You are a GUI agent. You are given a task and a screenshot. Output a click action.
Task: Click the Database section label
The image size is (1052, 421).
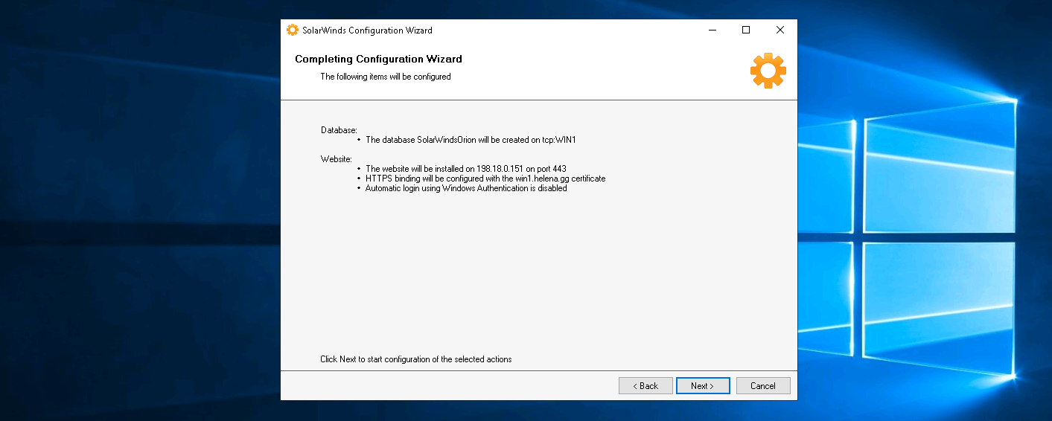click(339, 130)
